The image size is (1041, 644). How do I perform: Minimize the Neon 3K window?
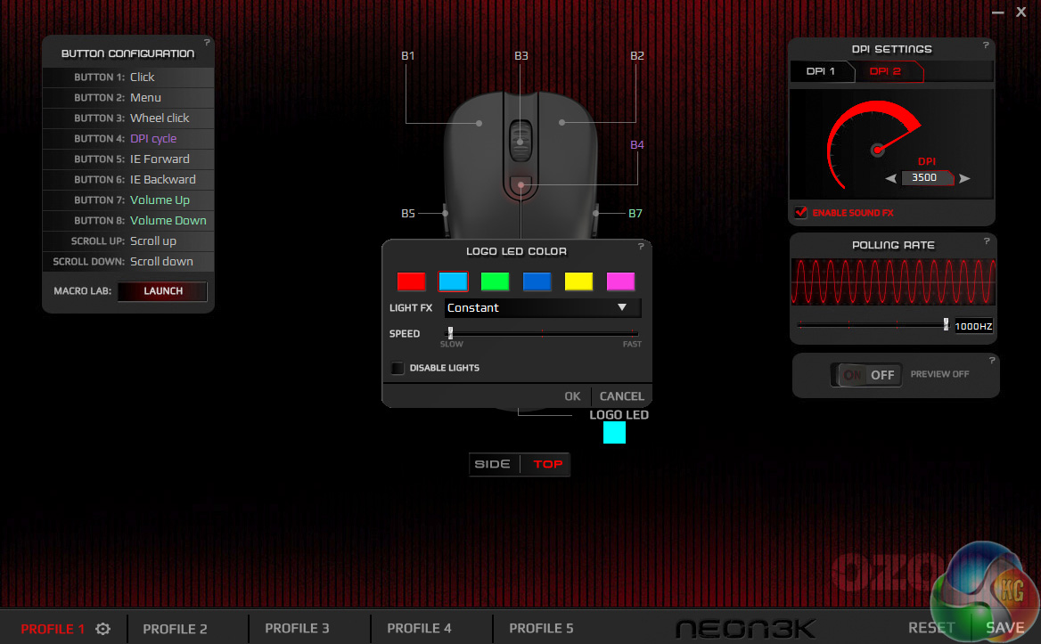[997, 12]
